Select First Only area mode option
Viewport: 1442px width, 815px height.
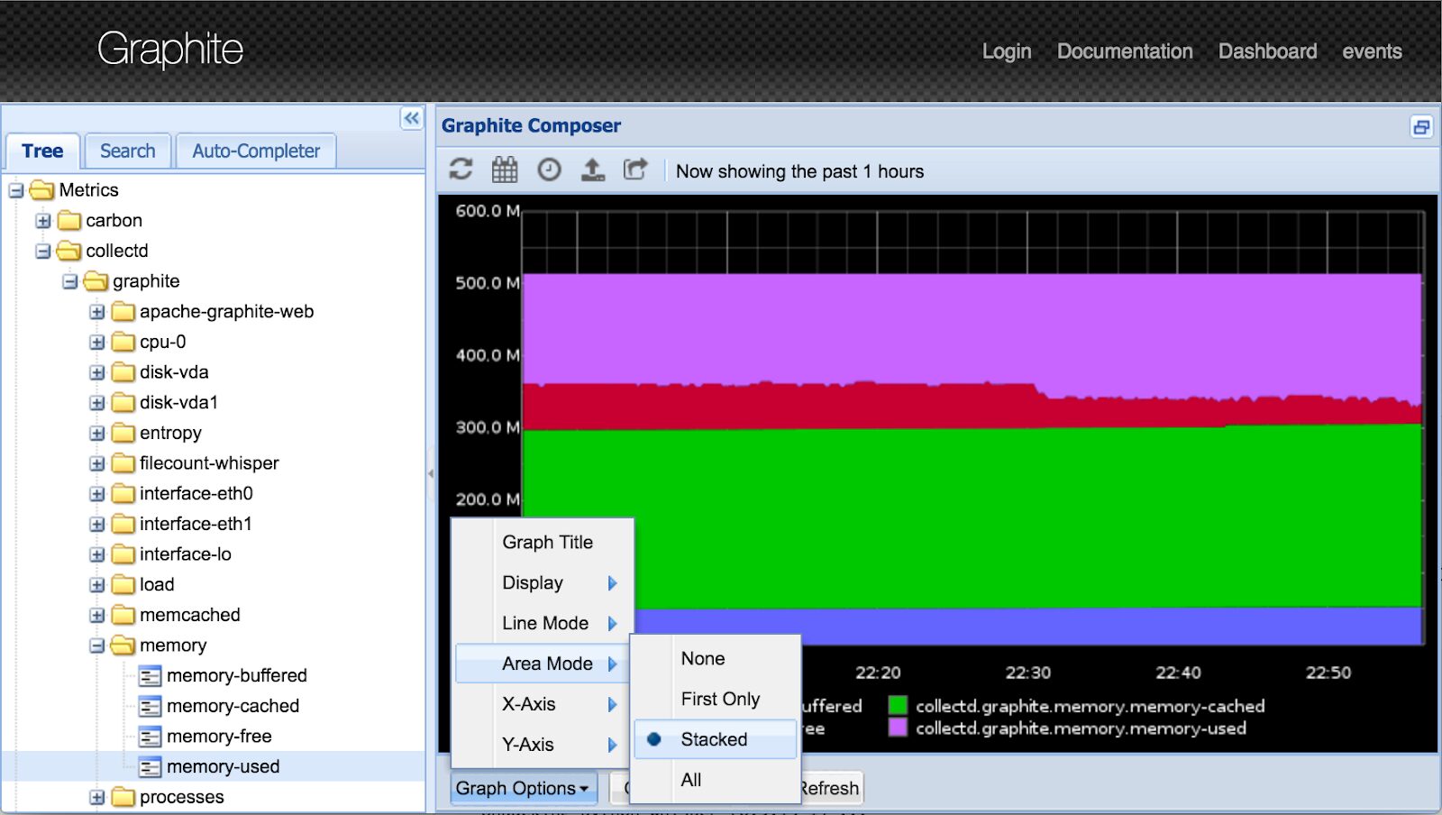click(x=716, y=699)
